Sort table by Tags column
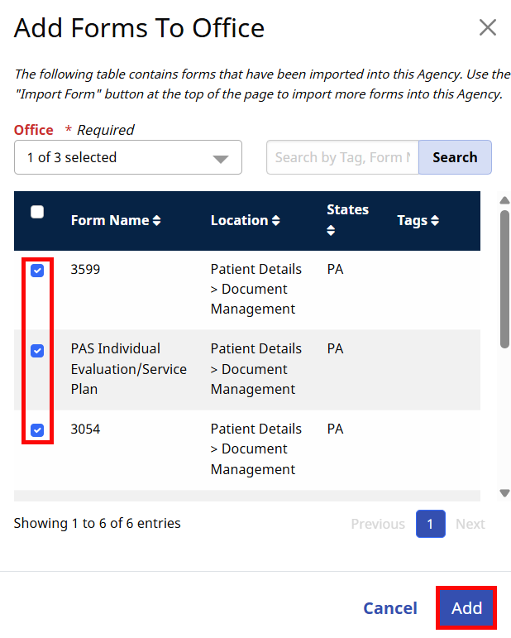Screen dimensions: 511x638 coord(418,221)
